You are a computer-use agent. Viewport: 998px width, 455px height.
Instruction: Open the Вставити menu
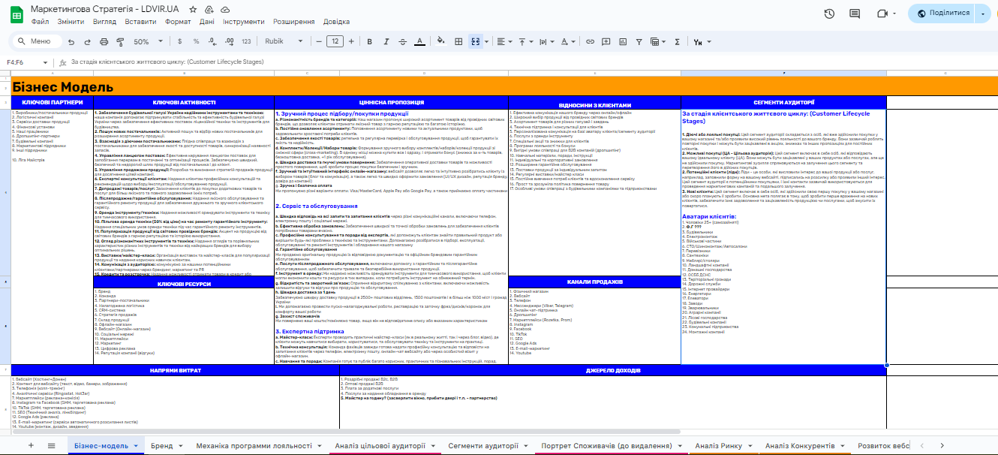click(141, 22)
